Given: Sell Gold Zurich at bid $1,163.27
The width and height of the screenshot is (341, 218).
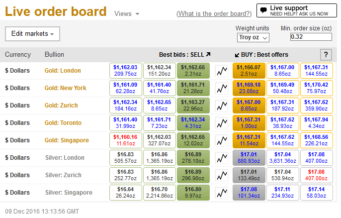Looking at the screenshot, I should point(193,106).
